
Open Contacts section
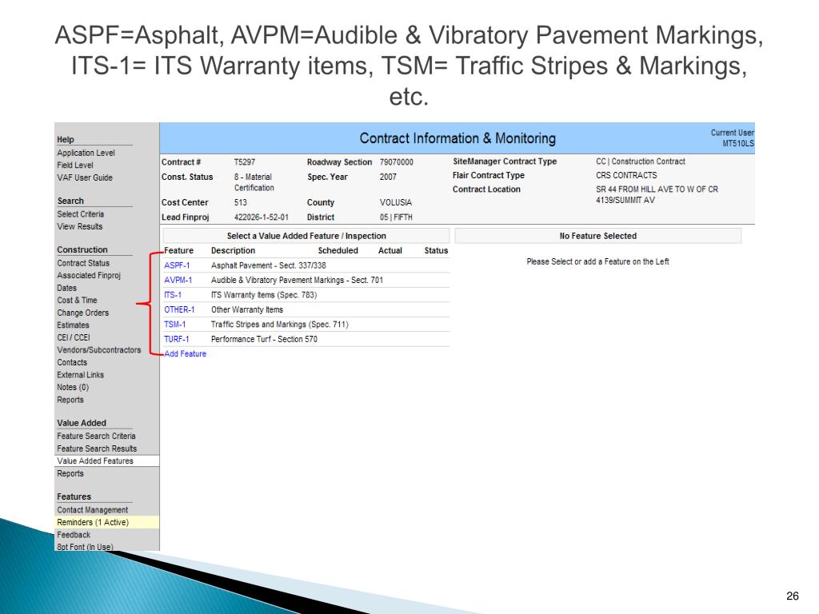point(72,362)
